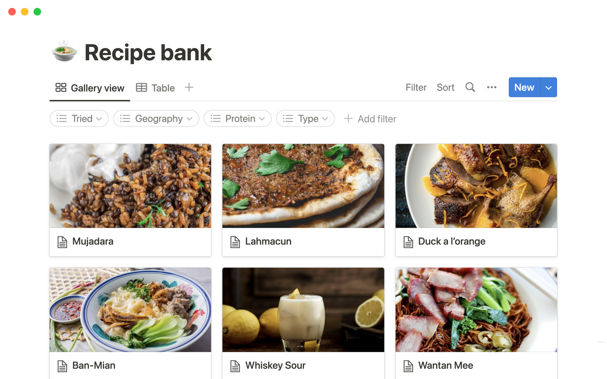
Task: Switch to the Table view tab
Action: tap(155, 87)
